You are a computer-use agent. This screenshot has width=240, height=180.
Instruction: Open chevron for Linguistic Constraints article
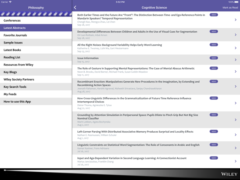coord(236,148)
